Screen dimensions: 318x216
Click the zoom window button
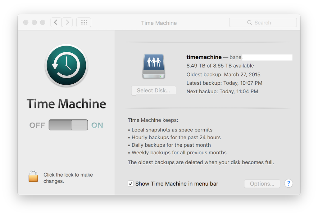tap(43, 22)
